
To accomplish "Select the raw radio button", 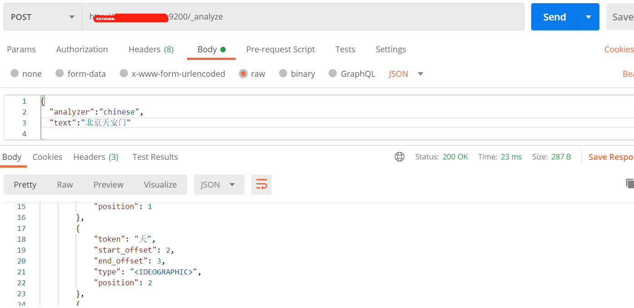I will click(x=243, y=73).
